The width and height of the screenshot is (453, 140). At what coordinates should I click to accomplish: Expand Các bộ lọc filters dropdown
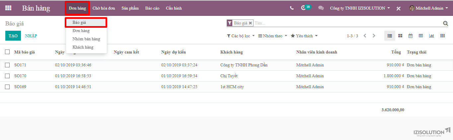(x=241, y=36)
